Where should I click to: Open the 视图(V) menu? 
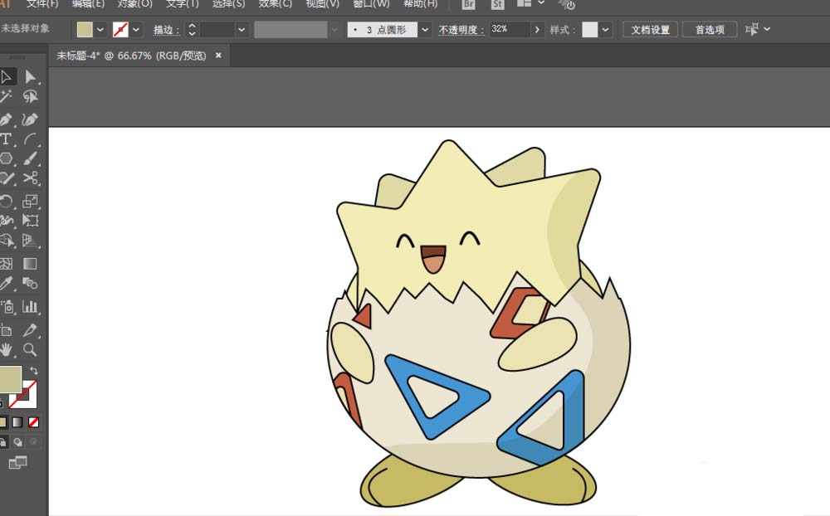point(323,3)
